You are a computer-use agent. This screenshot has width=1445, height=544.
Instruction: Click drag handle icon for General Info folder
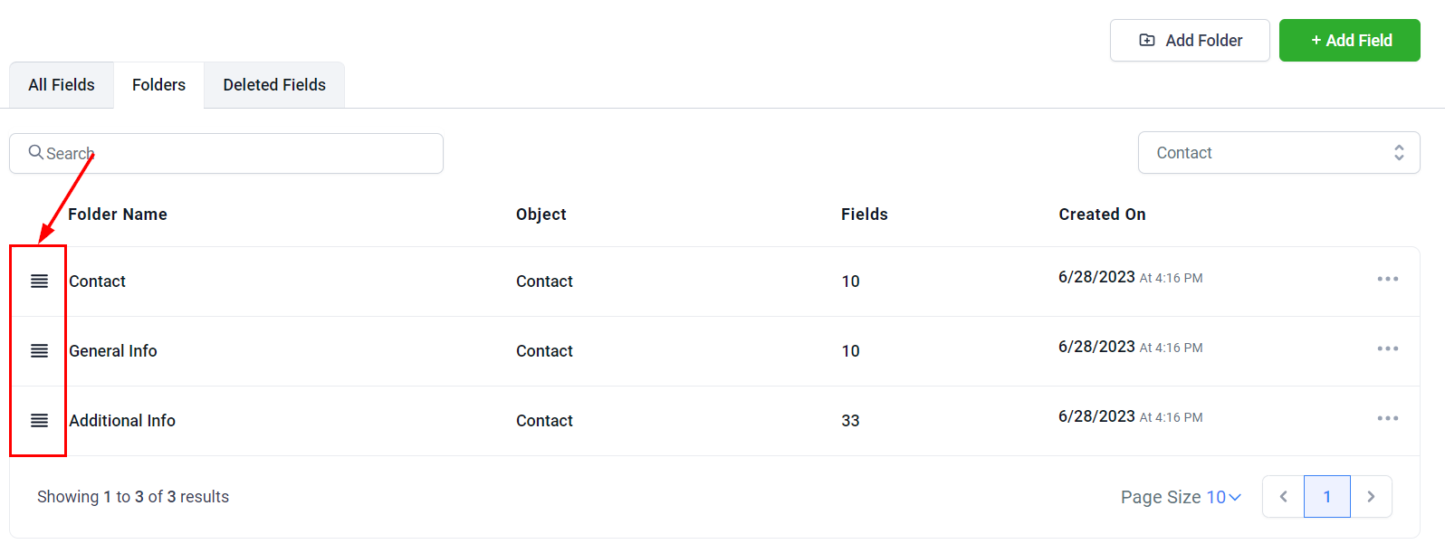(39, 351)
